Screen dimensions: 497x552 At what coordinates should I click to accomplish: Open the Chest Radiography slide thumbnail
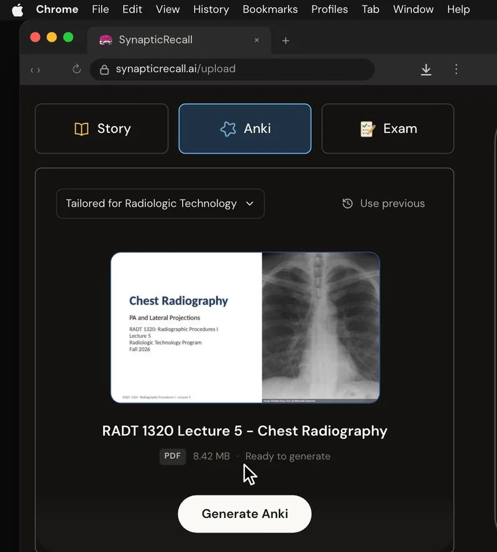tap(245, 327)
